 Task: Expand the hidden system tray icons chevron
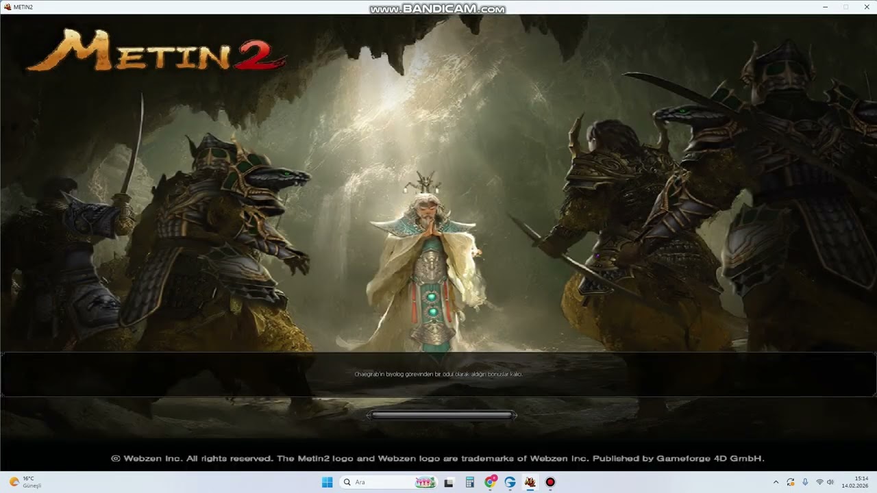pos(776,482)
